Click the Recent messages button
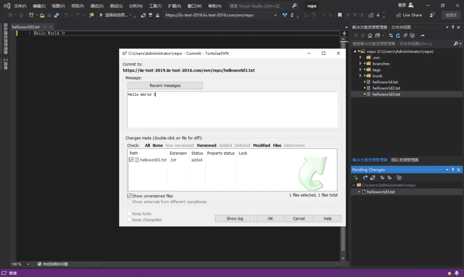 coord(165,86)
